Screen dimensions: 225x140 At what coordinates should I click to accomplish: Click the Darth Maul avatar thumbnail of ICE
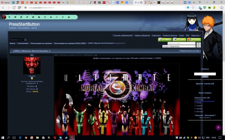(32, 66)
